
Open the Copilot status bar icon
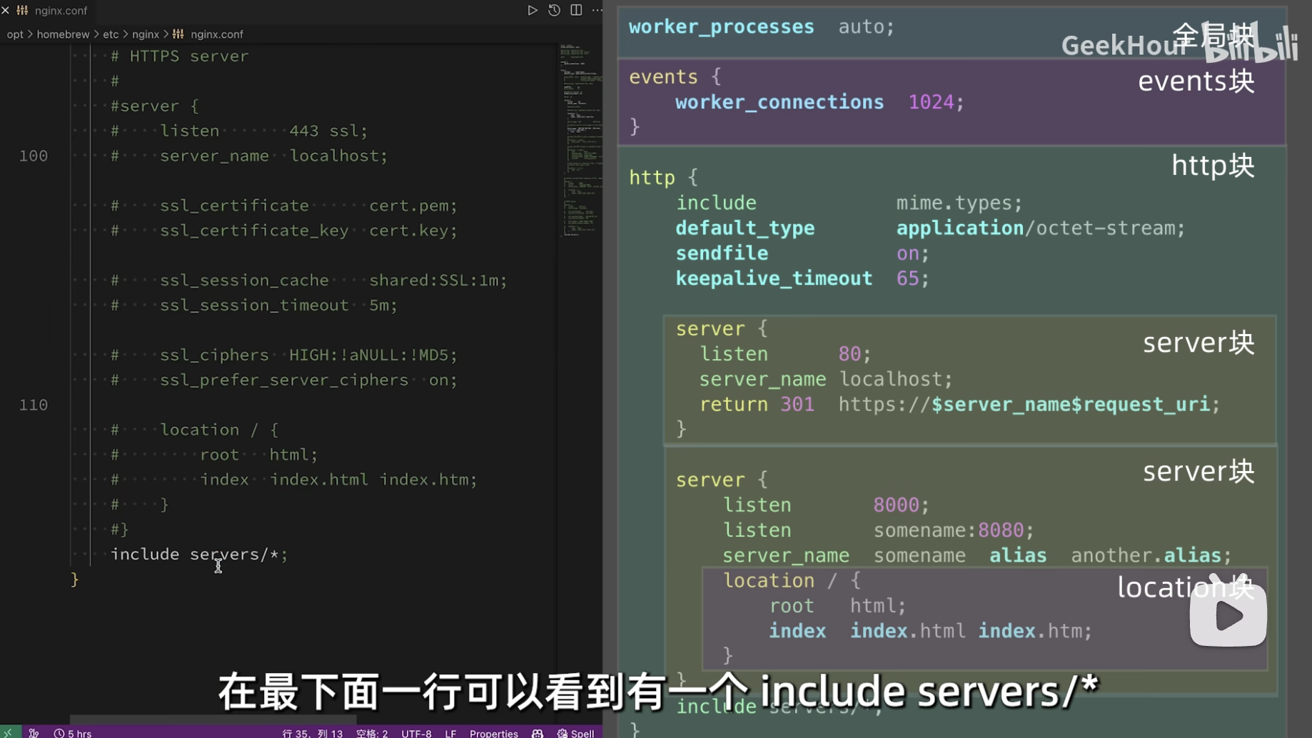[x=538, y=733]
